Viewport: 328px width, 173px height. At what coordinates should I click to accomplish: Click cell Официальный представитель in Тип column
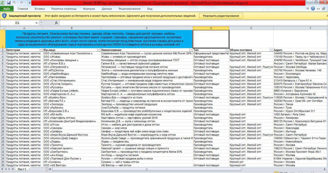(x=211, y=53)
